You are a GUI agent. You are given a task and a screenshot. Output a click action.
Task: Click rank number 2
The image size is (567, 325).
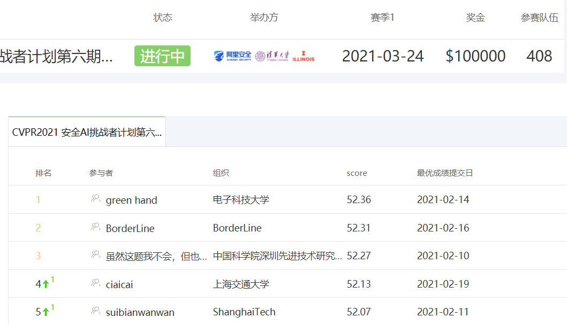click(38, 228)
